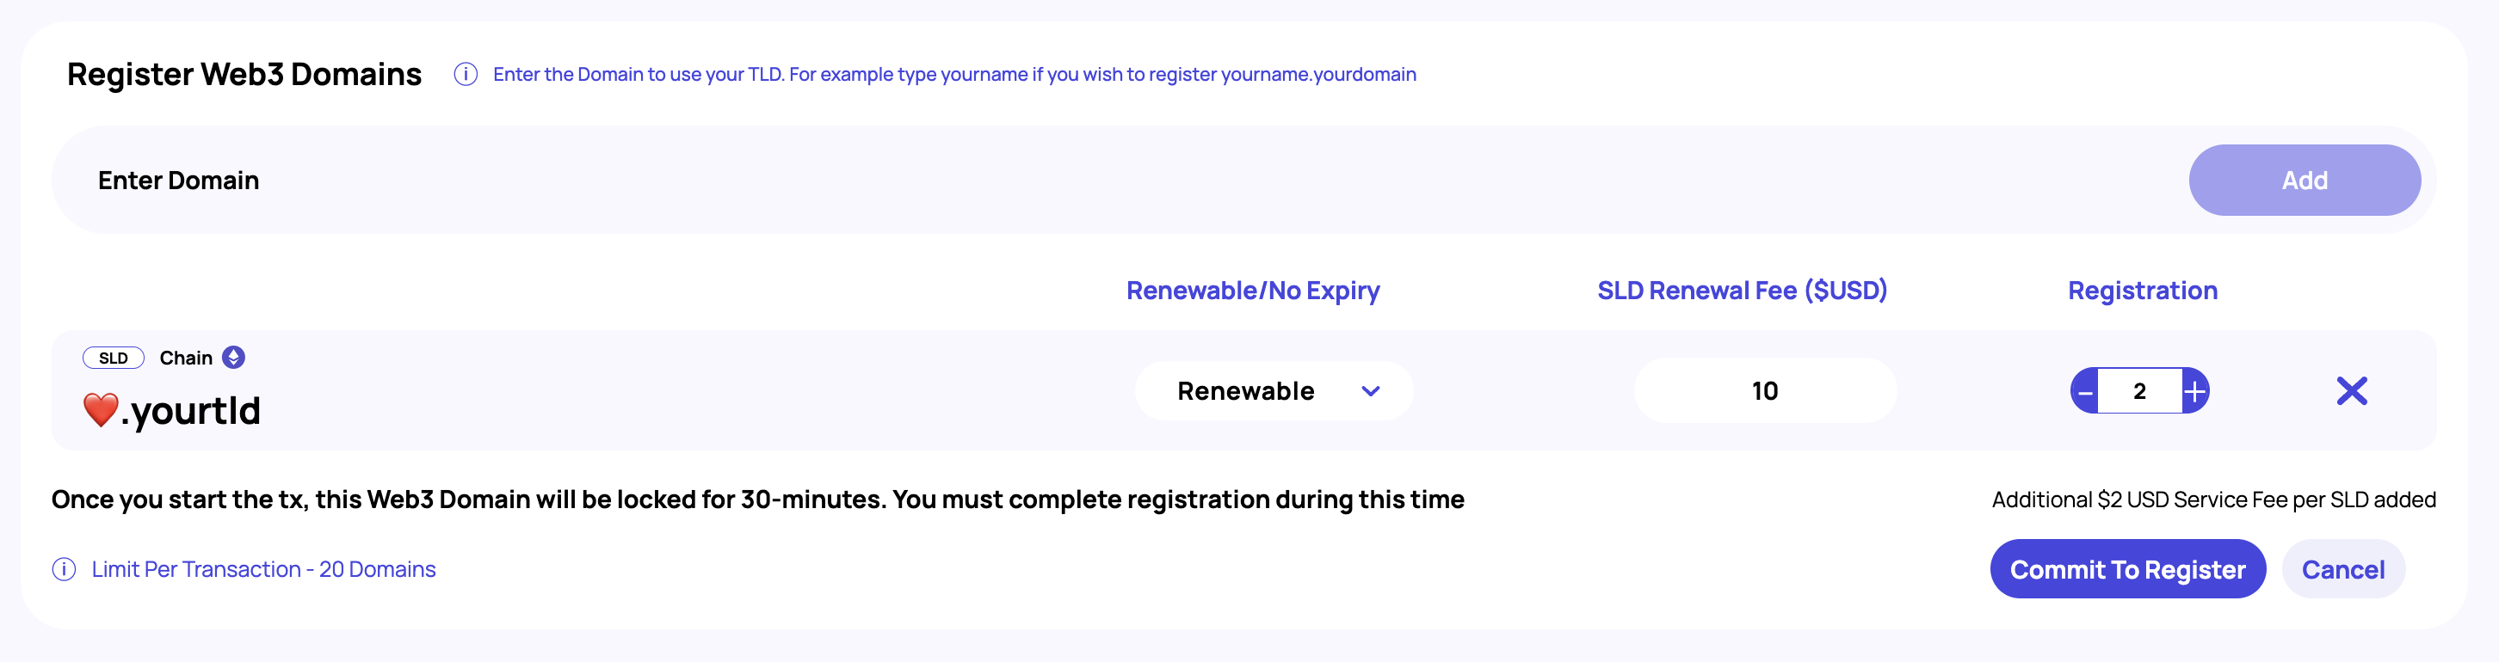The image size is (2499, 662).
Task: Click the info icon beside Limit Per Transaction
Action: tap(64, 569)
